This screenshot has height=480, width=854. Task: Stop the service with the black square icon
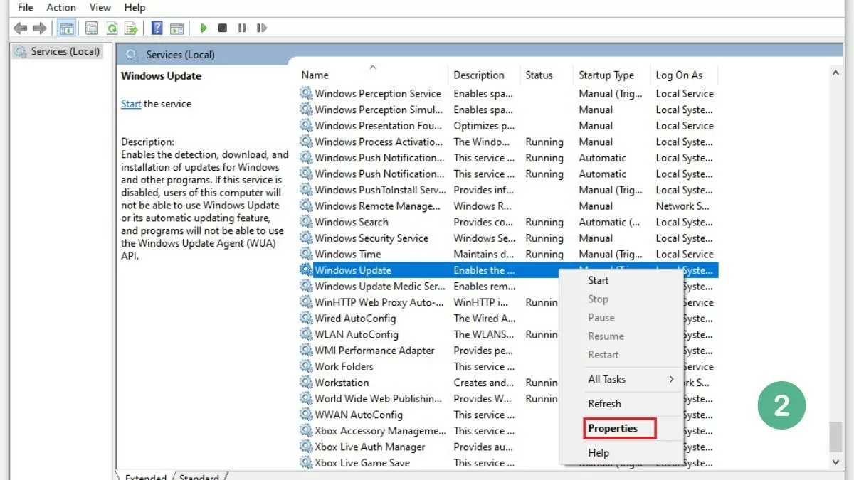(x=221, y=28)
